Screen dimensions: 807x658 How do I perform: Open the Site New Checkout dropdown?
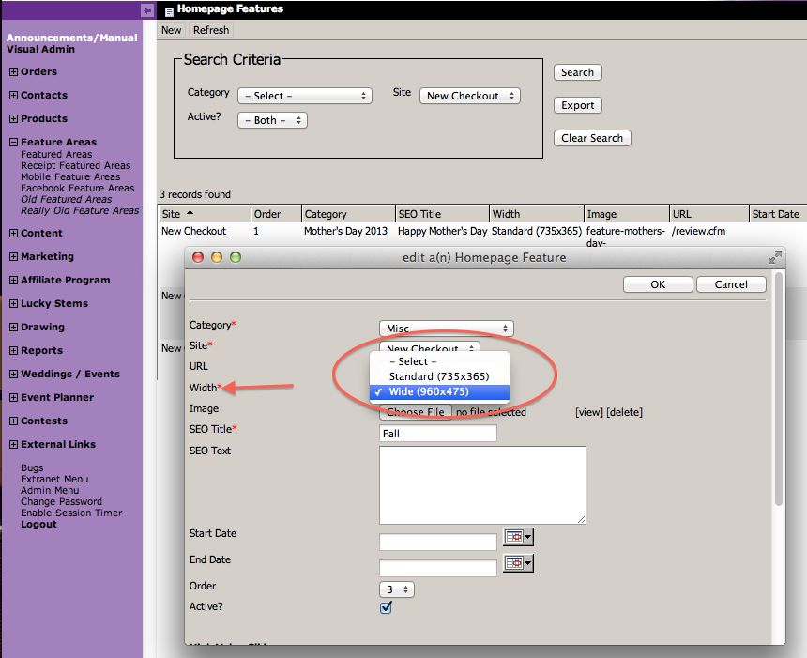(x=469, y=96)
